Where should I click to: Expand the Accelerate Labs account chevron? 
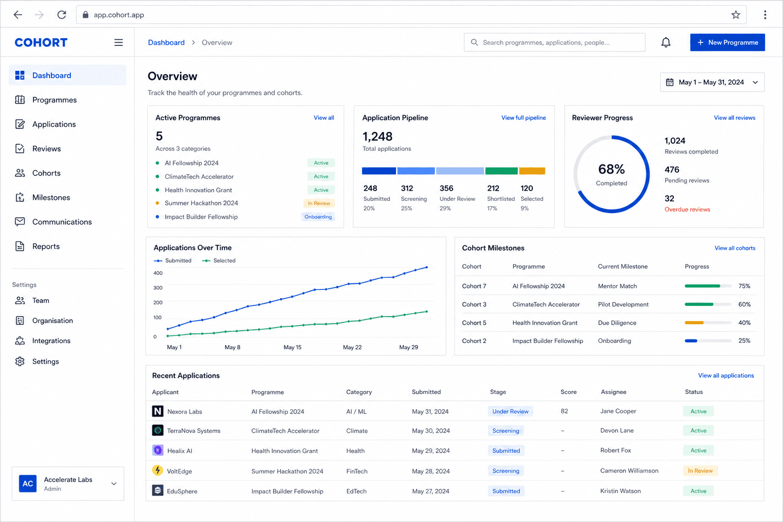[114, 484]
